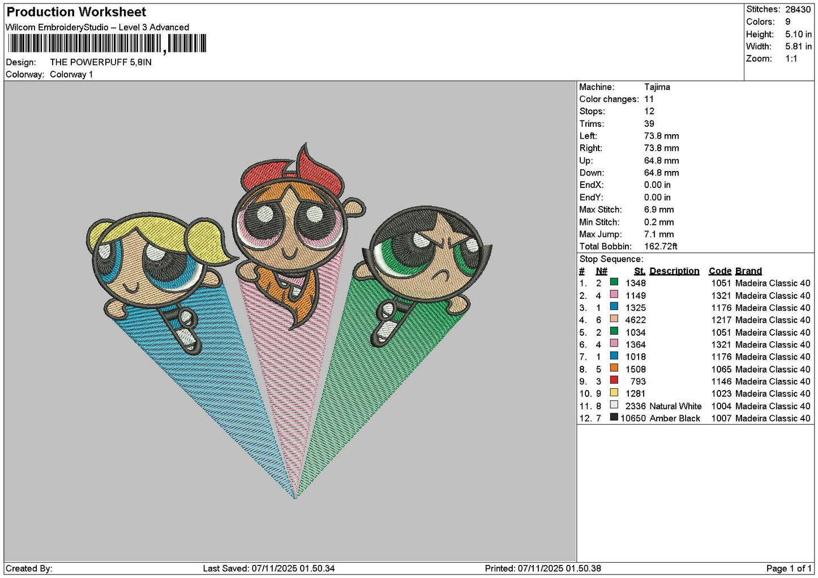Click the 'Created By:' footer label
818x578 pixels.
point(29,568)
